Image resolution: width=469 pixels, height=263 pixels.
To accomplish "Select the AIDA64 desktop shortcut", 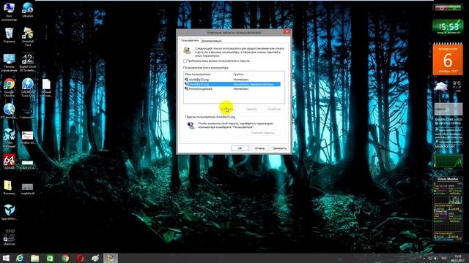I will pyautogui.click(x=9, y=162).
